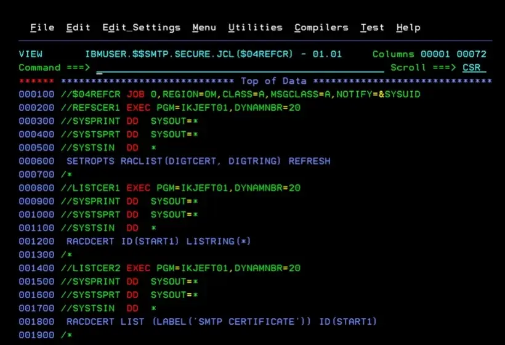Click //SYSTSIN on line 000500
Screen dimensions: 505x345
tap(87, 148)
